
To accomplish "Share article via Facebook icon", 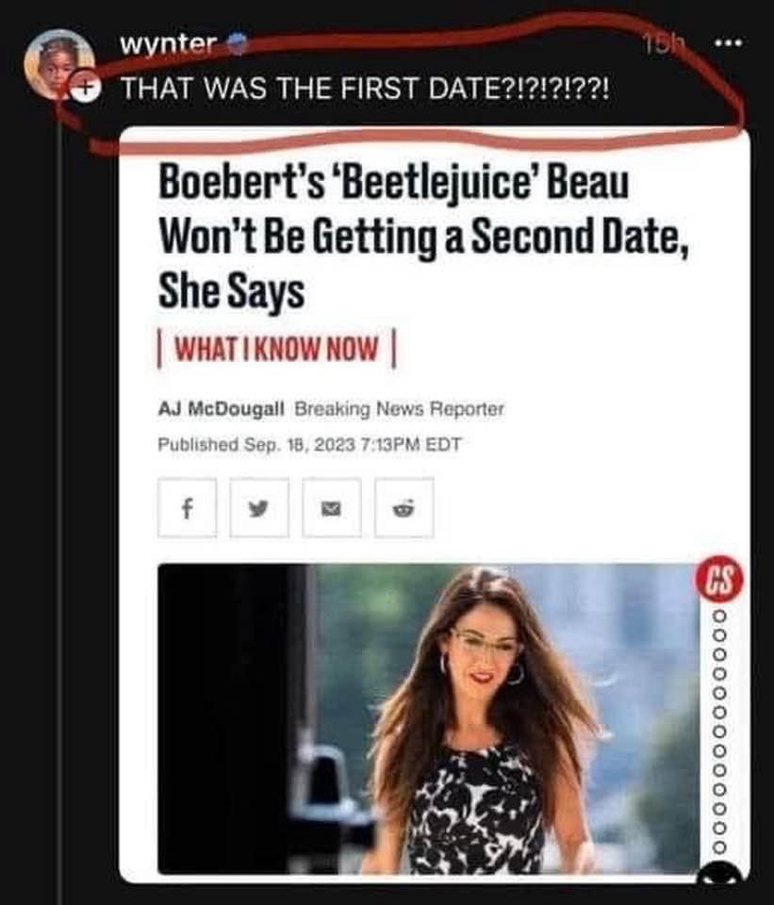I will click(187, 508).
